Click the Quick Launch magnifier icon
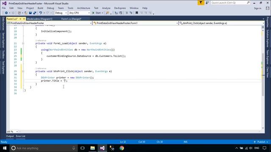Image resolution: width=271 pixels, height=152 pixels. [248, 3]
